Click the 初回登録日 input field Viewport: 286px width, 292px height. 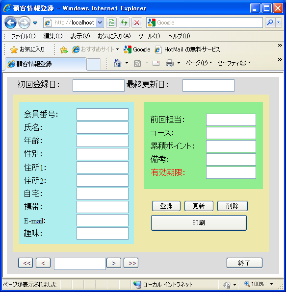click(99, 85)
